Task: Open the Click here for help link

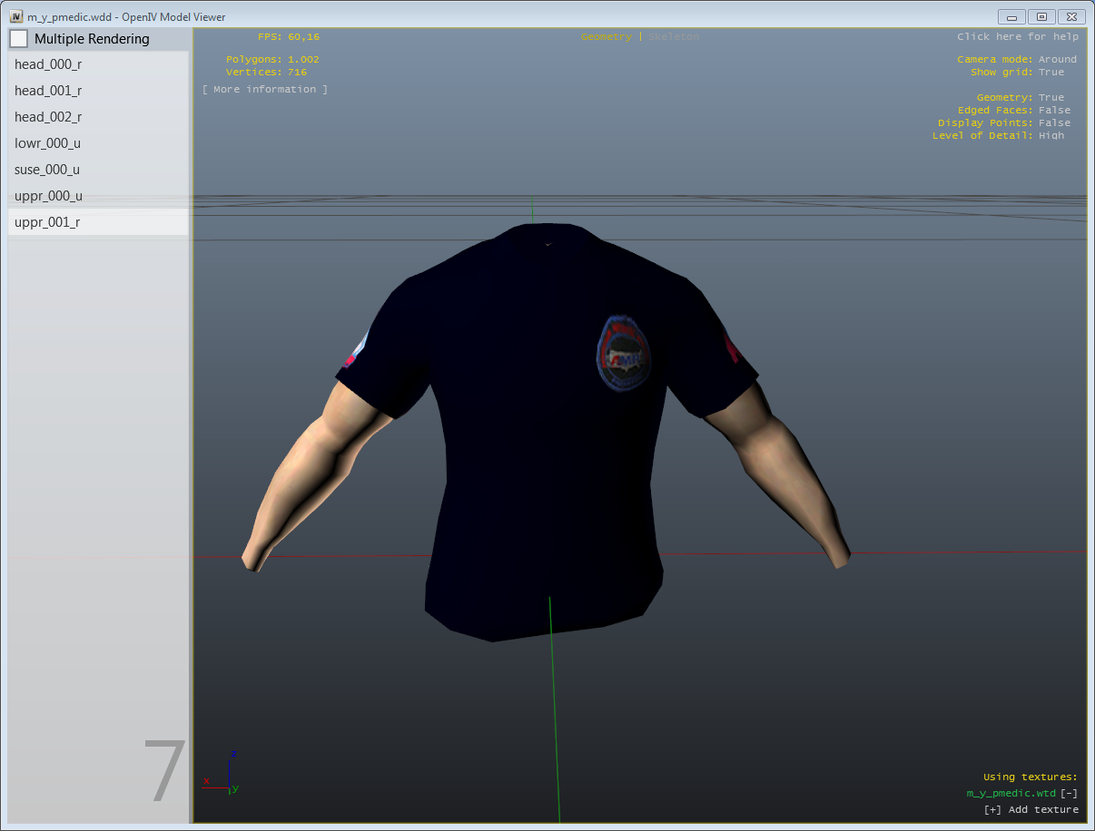Action: (x=1017, y=37)
